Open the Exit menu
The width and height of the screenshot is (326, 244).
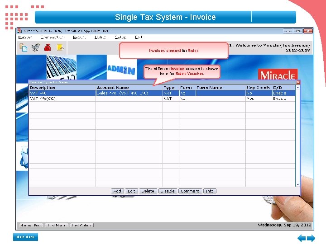coord(139,37)
